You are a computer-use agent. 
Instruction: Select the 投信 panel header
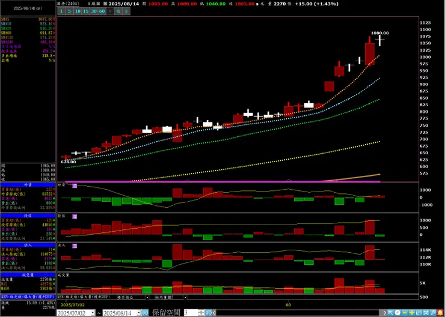[28, 216]
